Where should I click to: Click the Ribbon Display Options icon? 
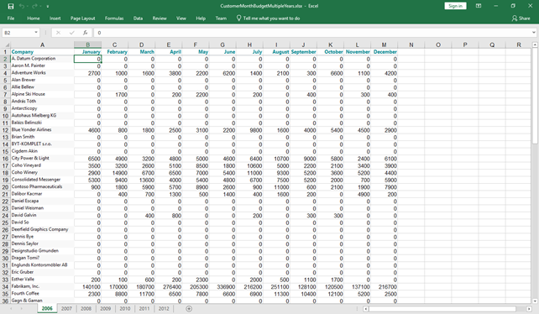(479, 6)
